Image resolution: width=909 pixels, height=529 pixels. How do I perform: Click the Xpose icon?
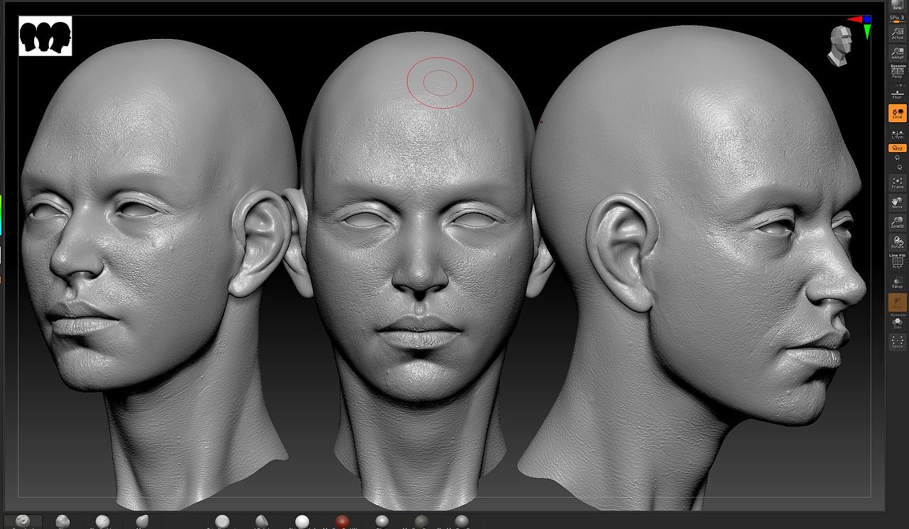(898, 342)
